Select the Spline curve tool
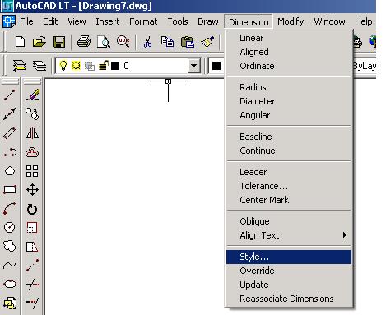The height and width of the screenshot is (315, 386). tap(10, 265)
